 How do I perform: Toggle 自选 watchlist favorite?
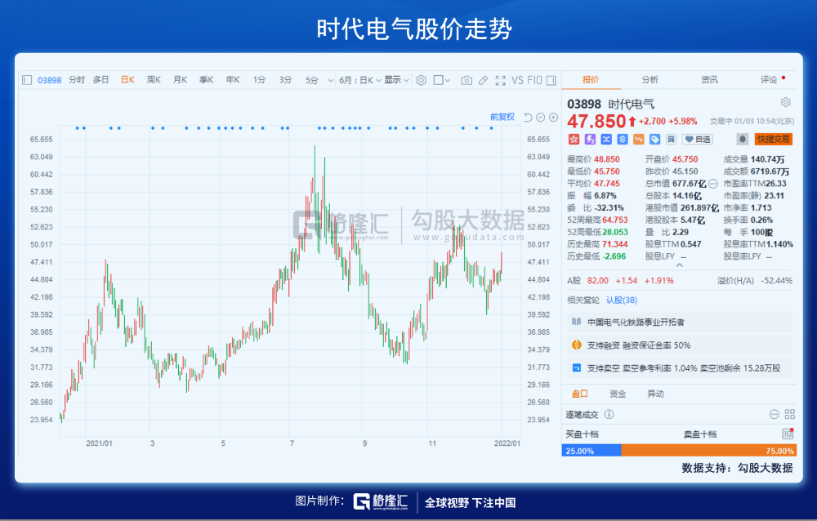click(697, 139)
